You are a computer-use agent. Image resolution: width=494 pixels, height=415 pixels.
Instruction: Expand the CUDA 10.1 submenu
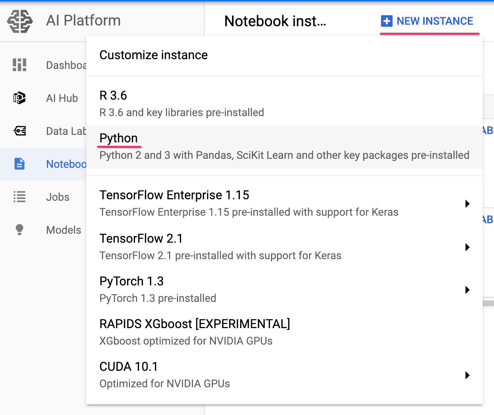point(467,375)
